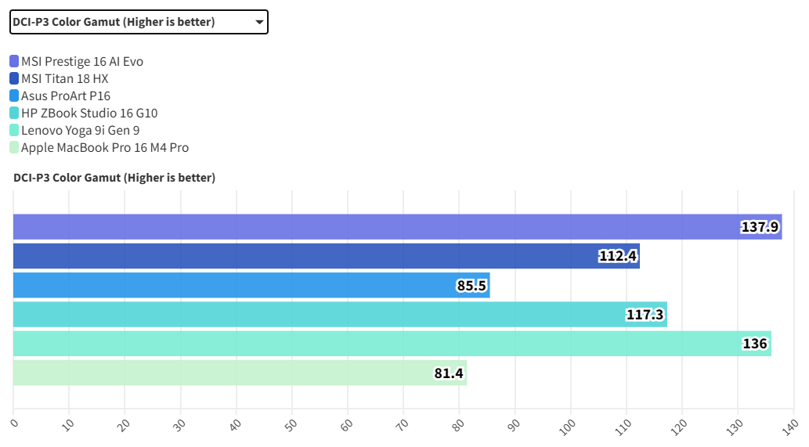The height and width of the screenshot is (447, 809).
Task: Toggle the Lenovo Yoga 9i Gen 9 label
Action: (81, 130)
